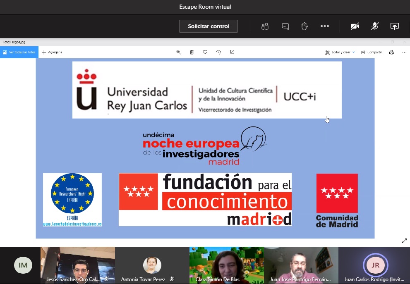Unmute the microphone
410x284 pixels.
[x=374, y=26]
